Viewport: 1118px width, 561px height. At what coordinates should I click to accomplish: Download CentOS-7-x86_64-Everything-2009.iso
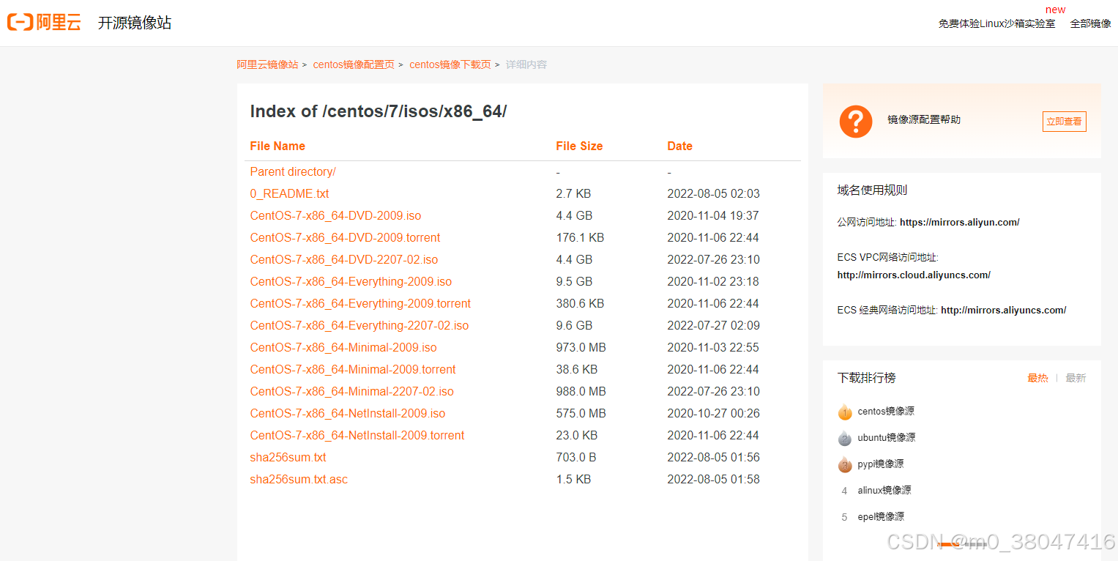point(351,281)
